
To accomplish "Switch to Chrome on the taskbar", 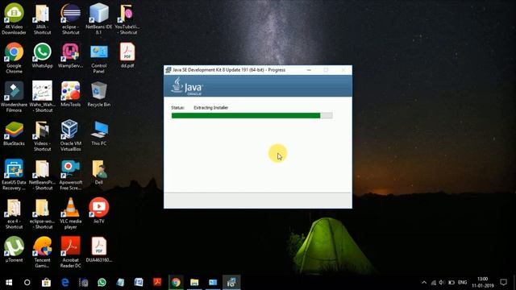I will (x=176, y=282).
